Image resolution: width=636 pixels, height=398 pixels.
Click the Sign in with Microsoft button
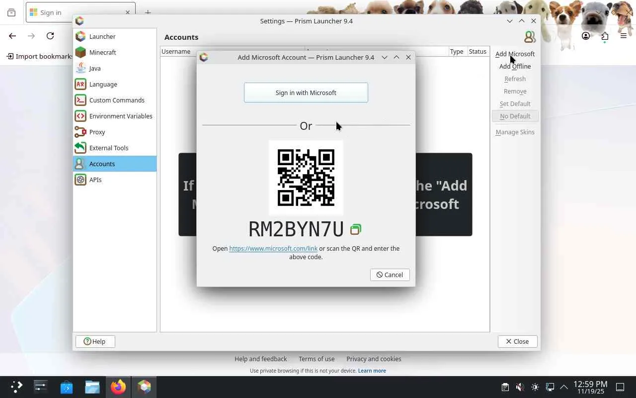(x=306, y=93)
